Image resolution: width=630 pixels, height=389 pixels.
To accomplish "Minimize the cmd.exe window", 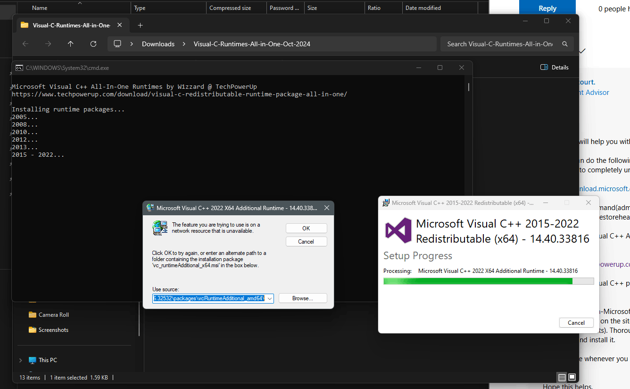I will point(418,68).
